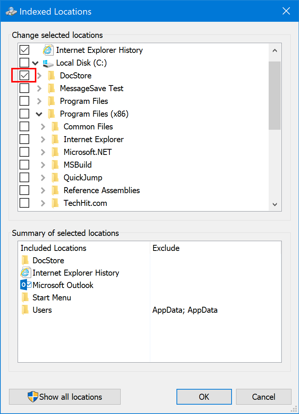Click the Local Disk (C:) drive icon
The width and height of the screenshot is (299, 414).
coord(48,63)
